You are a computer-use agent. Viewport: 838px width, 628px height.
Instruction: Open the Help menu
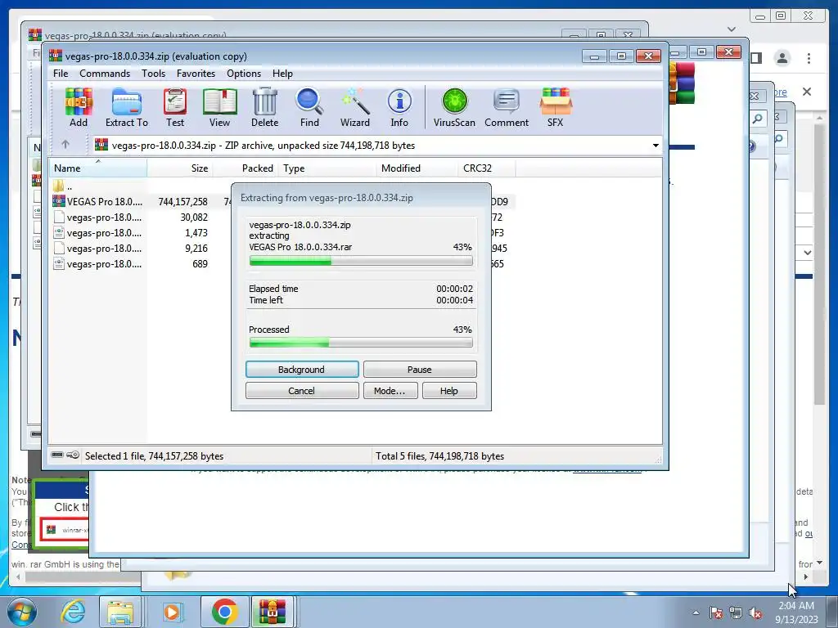point(282,73)
